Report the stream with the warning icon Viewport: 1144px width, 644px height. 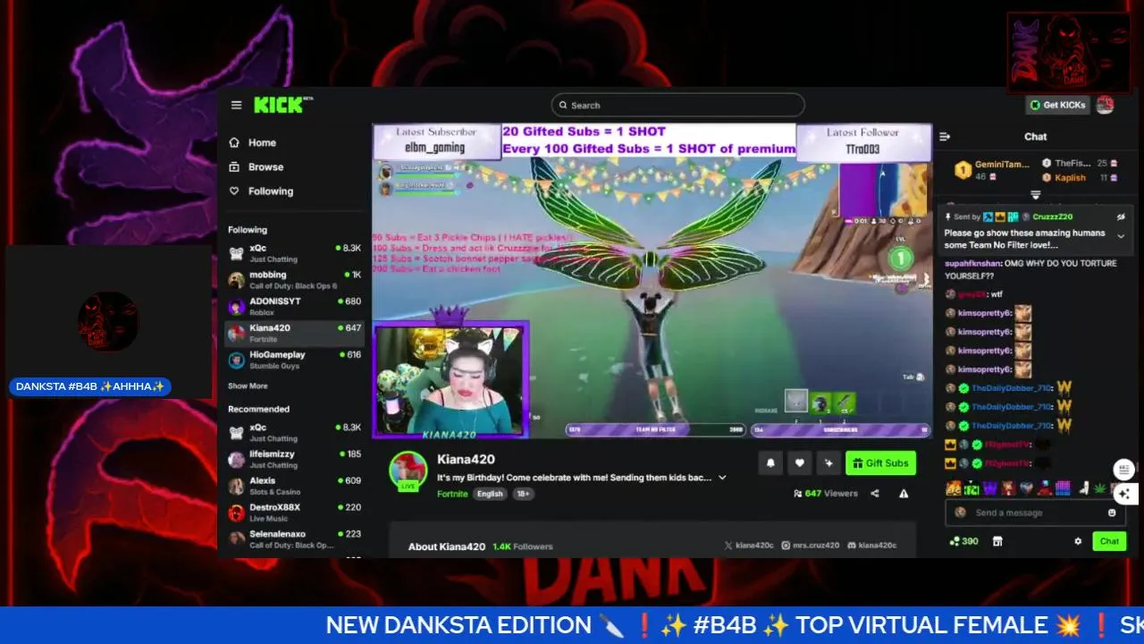tap(904, 494)
